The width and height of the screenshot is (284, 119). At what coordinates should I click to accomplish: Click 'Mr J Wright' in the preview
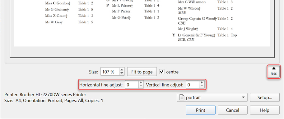188,29
